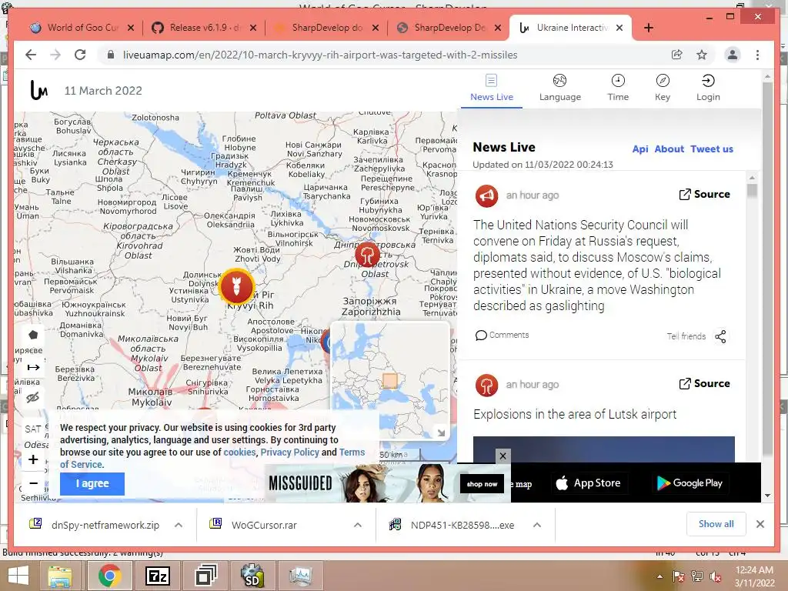
Task: Toggle the hide-markers eye icon on map
Action: (x=33, y=398)
